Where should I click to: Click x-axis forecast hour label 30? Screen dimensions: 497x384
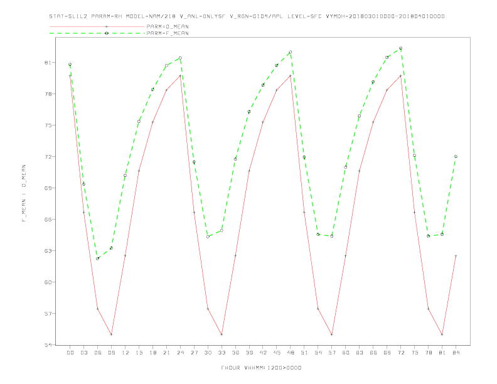pos(208,353)
